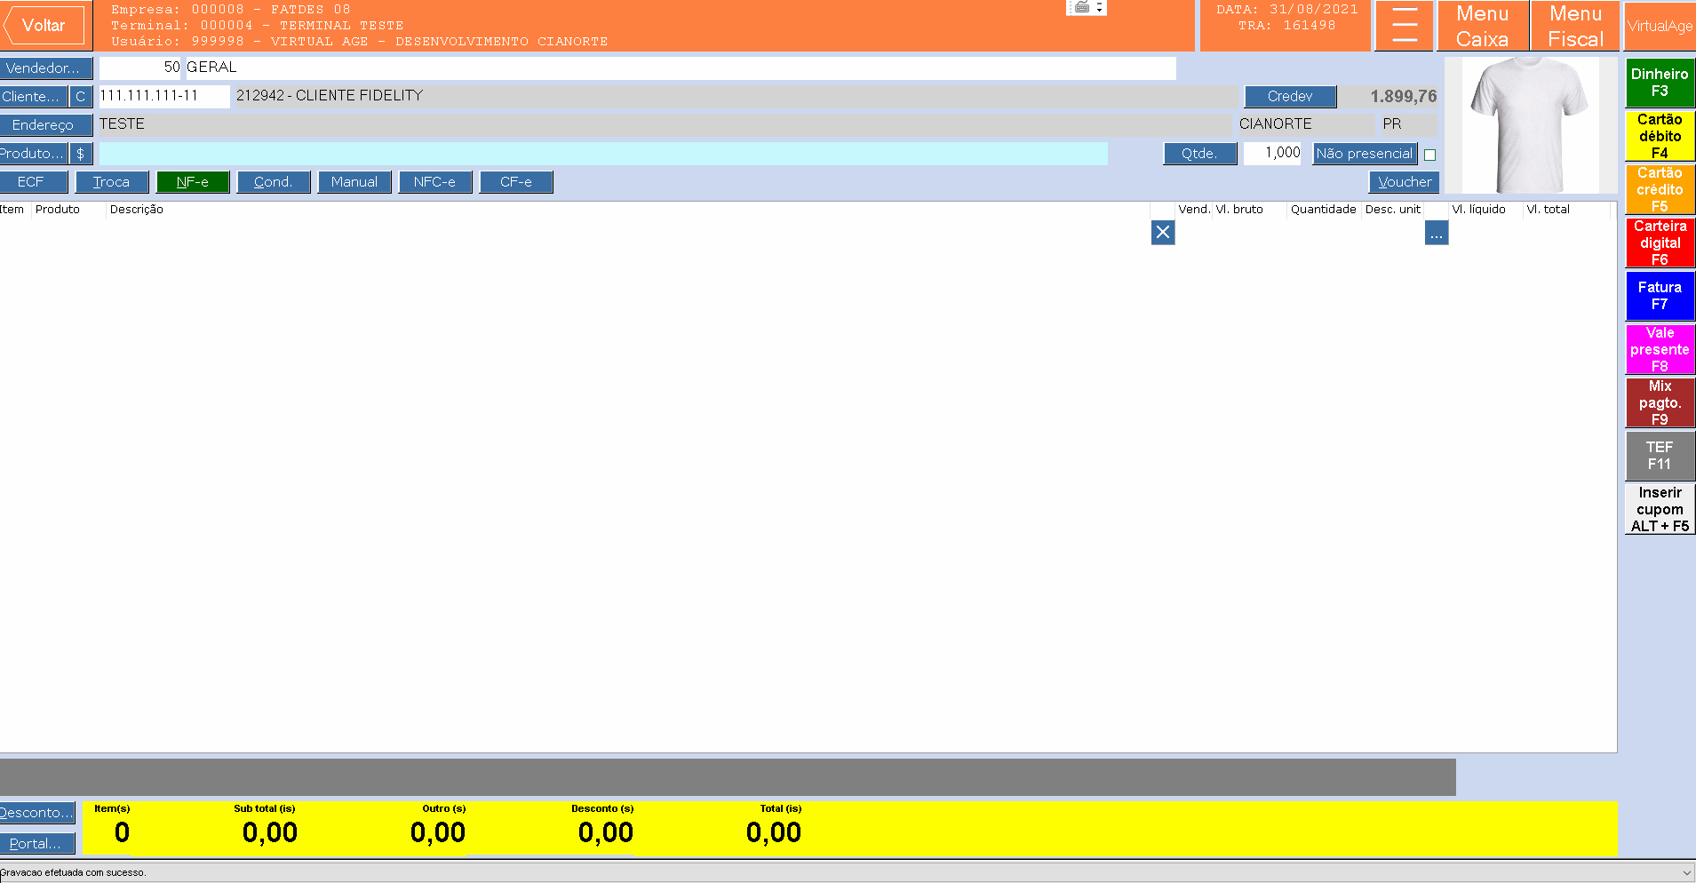
Task: Pay with Cartão débito F4
Action: point(1660,136)
